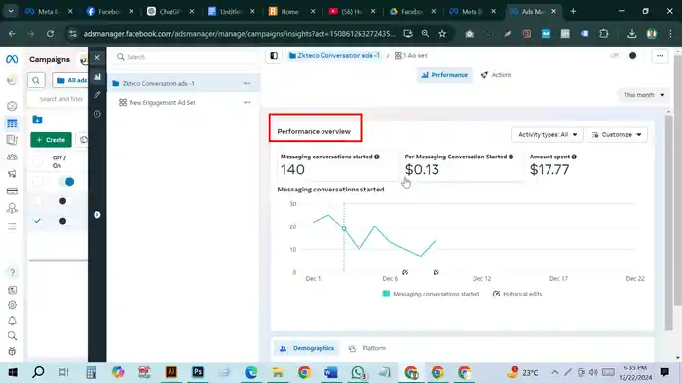Select the history clock icon in side rail
This screenshot has height=383, width=682.
tap(97, 114)
